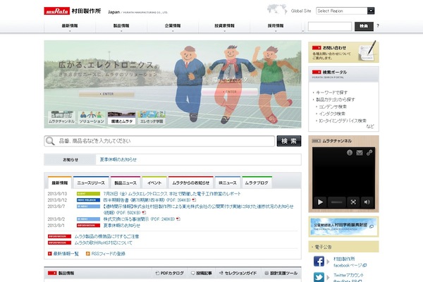
Task: Click the video volume speaker icon
Action: click(367, 202)
